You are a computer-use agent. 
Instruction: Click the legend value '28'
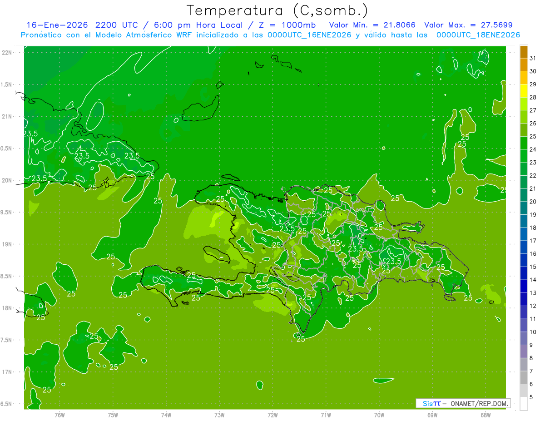coord(533,98)
